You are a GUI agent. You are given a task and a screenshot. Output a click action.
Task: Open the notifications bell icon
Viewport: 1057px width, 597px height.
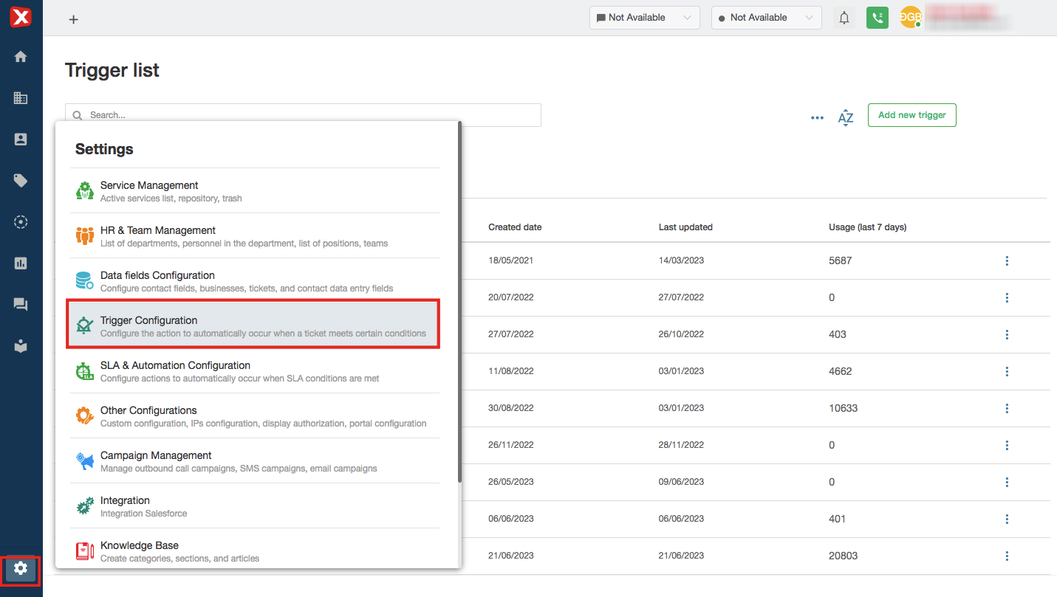click(844, 18)
